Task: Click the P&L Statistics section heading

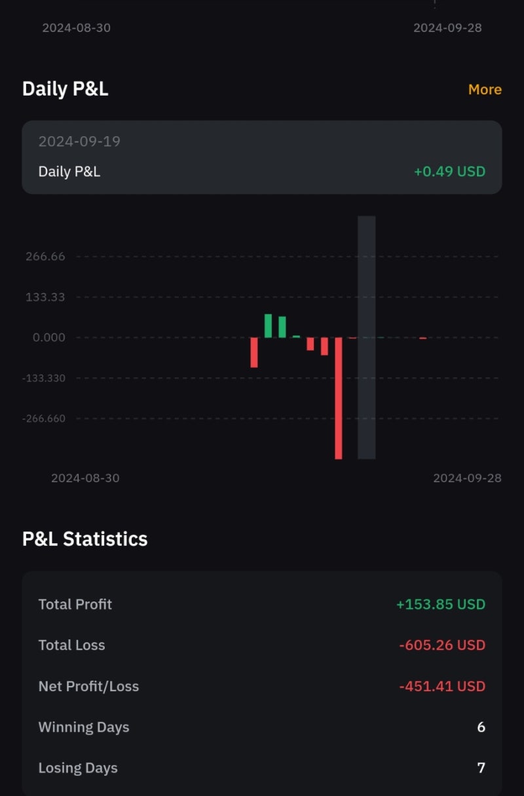Action: pos(85,539)
